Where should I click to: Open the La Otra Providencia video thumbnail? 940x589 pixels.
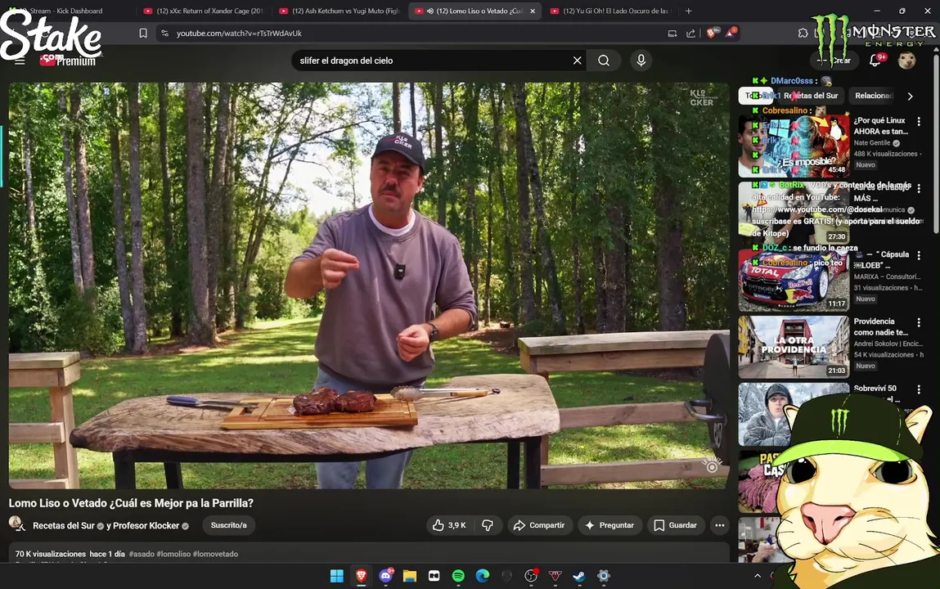pyautogui.click(x=794, y=347)
